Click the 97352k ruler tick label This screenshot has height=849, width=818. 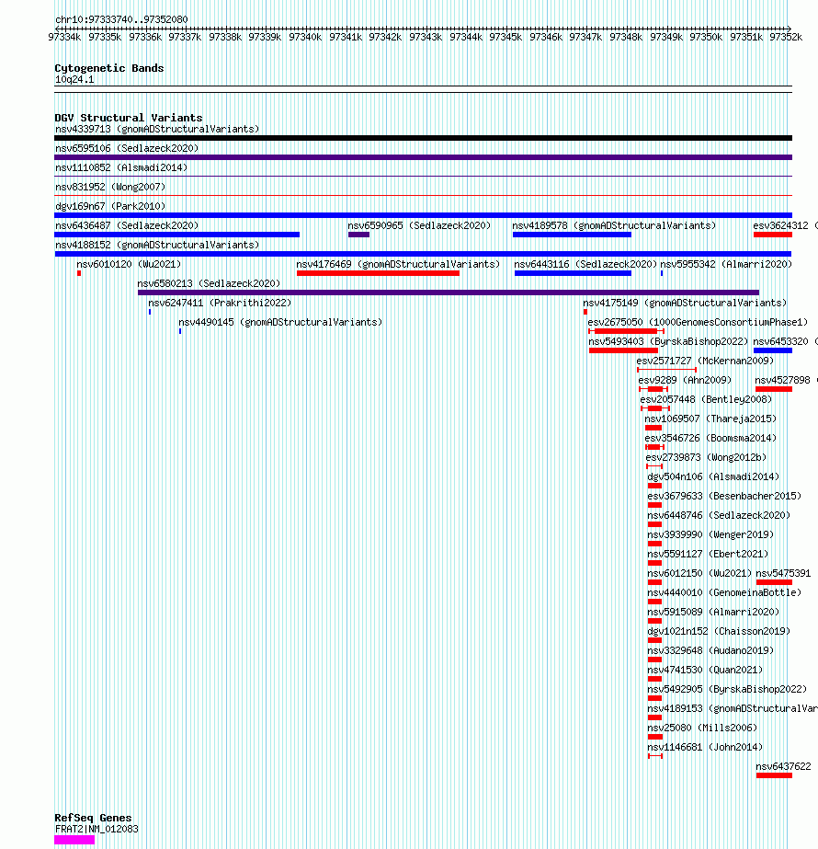[x=786, y=37]
